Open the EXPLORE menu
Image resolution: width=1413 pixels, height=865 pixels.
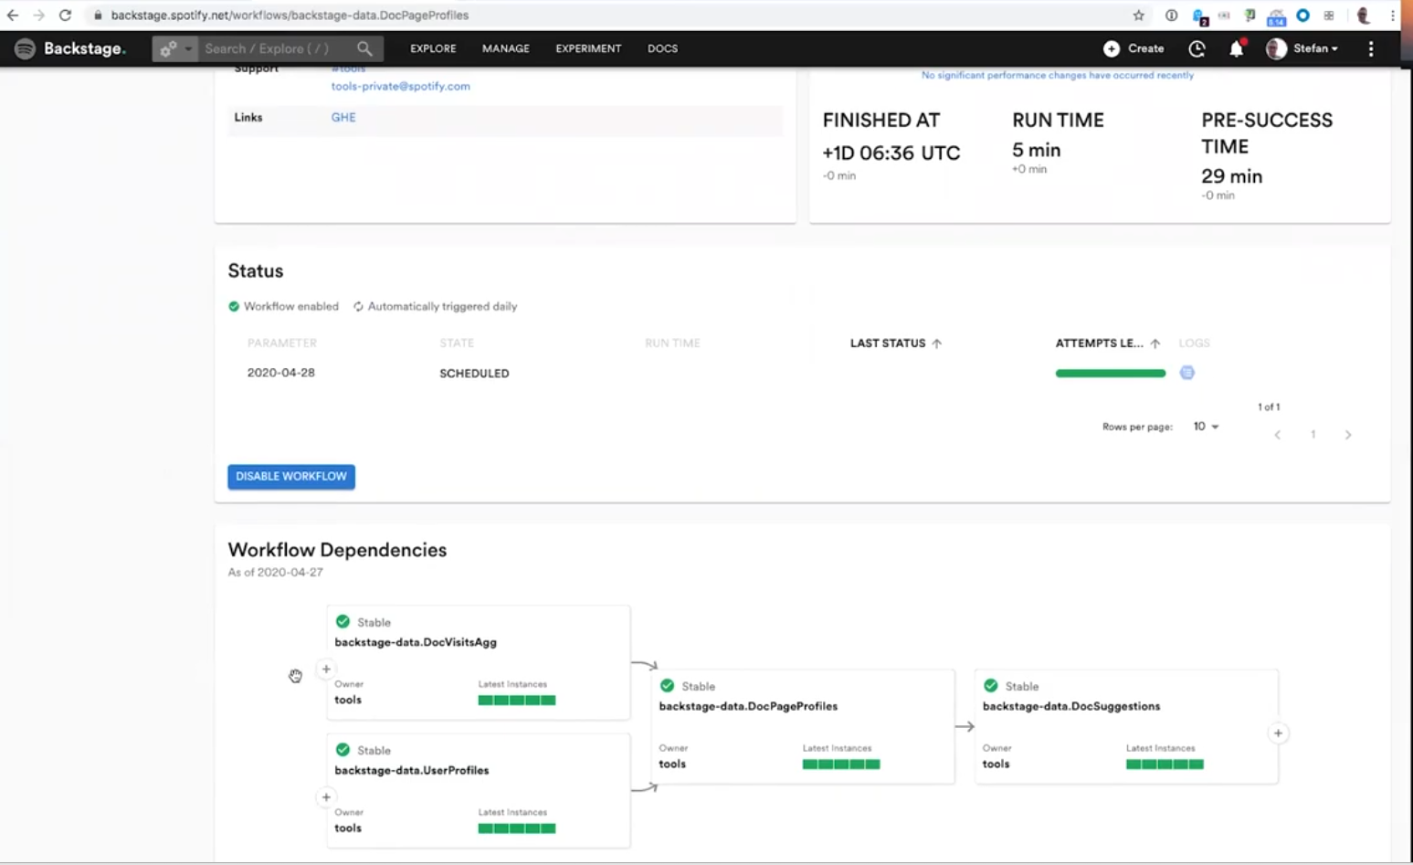point(433,48)
